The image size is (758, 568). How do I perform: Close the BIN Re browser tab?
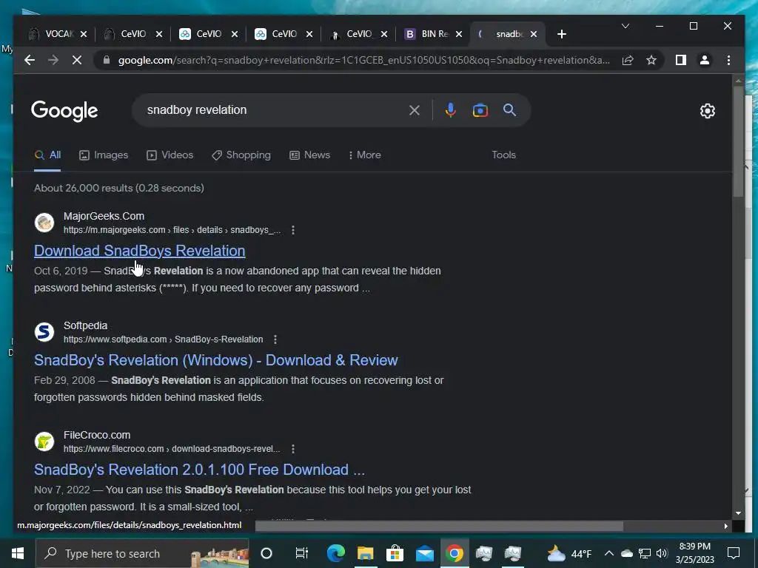[459, 34]
